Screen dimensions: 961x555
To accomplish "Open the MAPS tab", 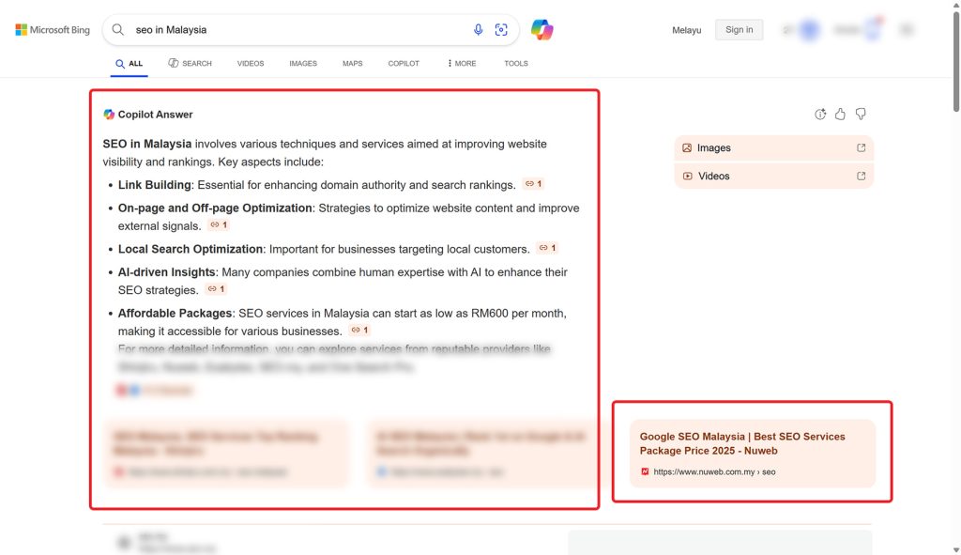I will click(x=353, y=63).
